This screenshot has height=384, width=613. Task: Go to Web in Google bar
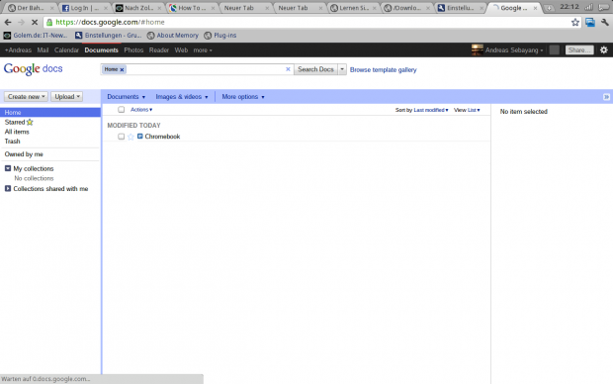[181, 50]
